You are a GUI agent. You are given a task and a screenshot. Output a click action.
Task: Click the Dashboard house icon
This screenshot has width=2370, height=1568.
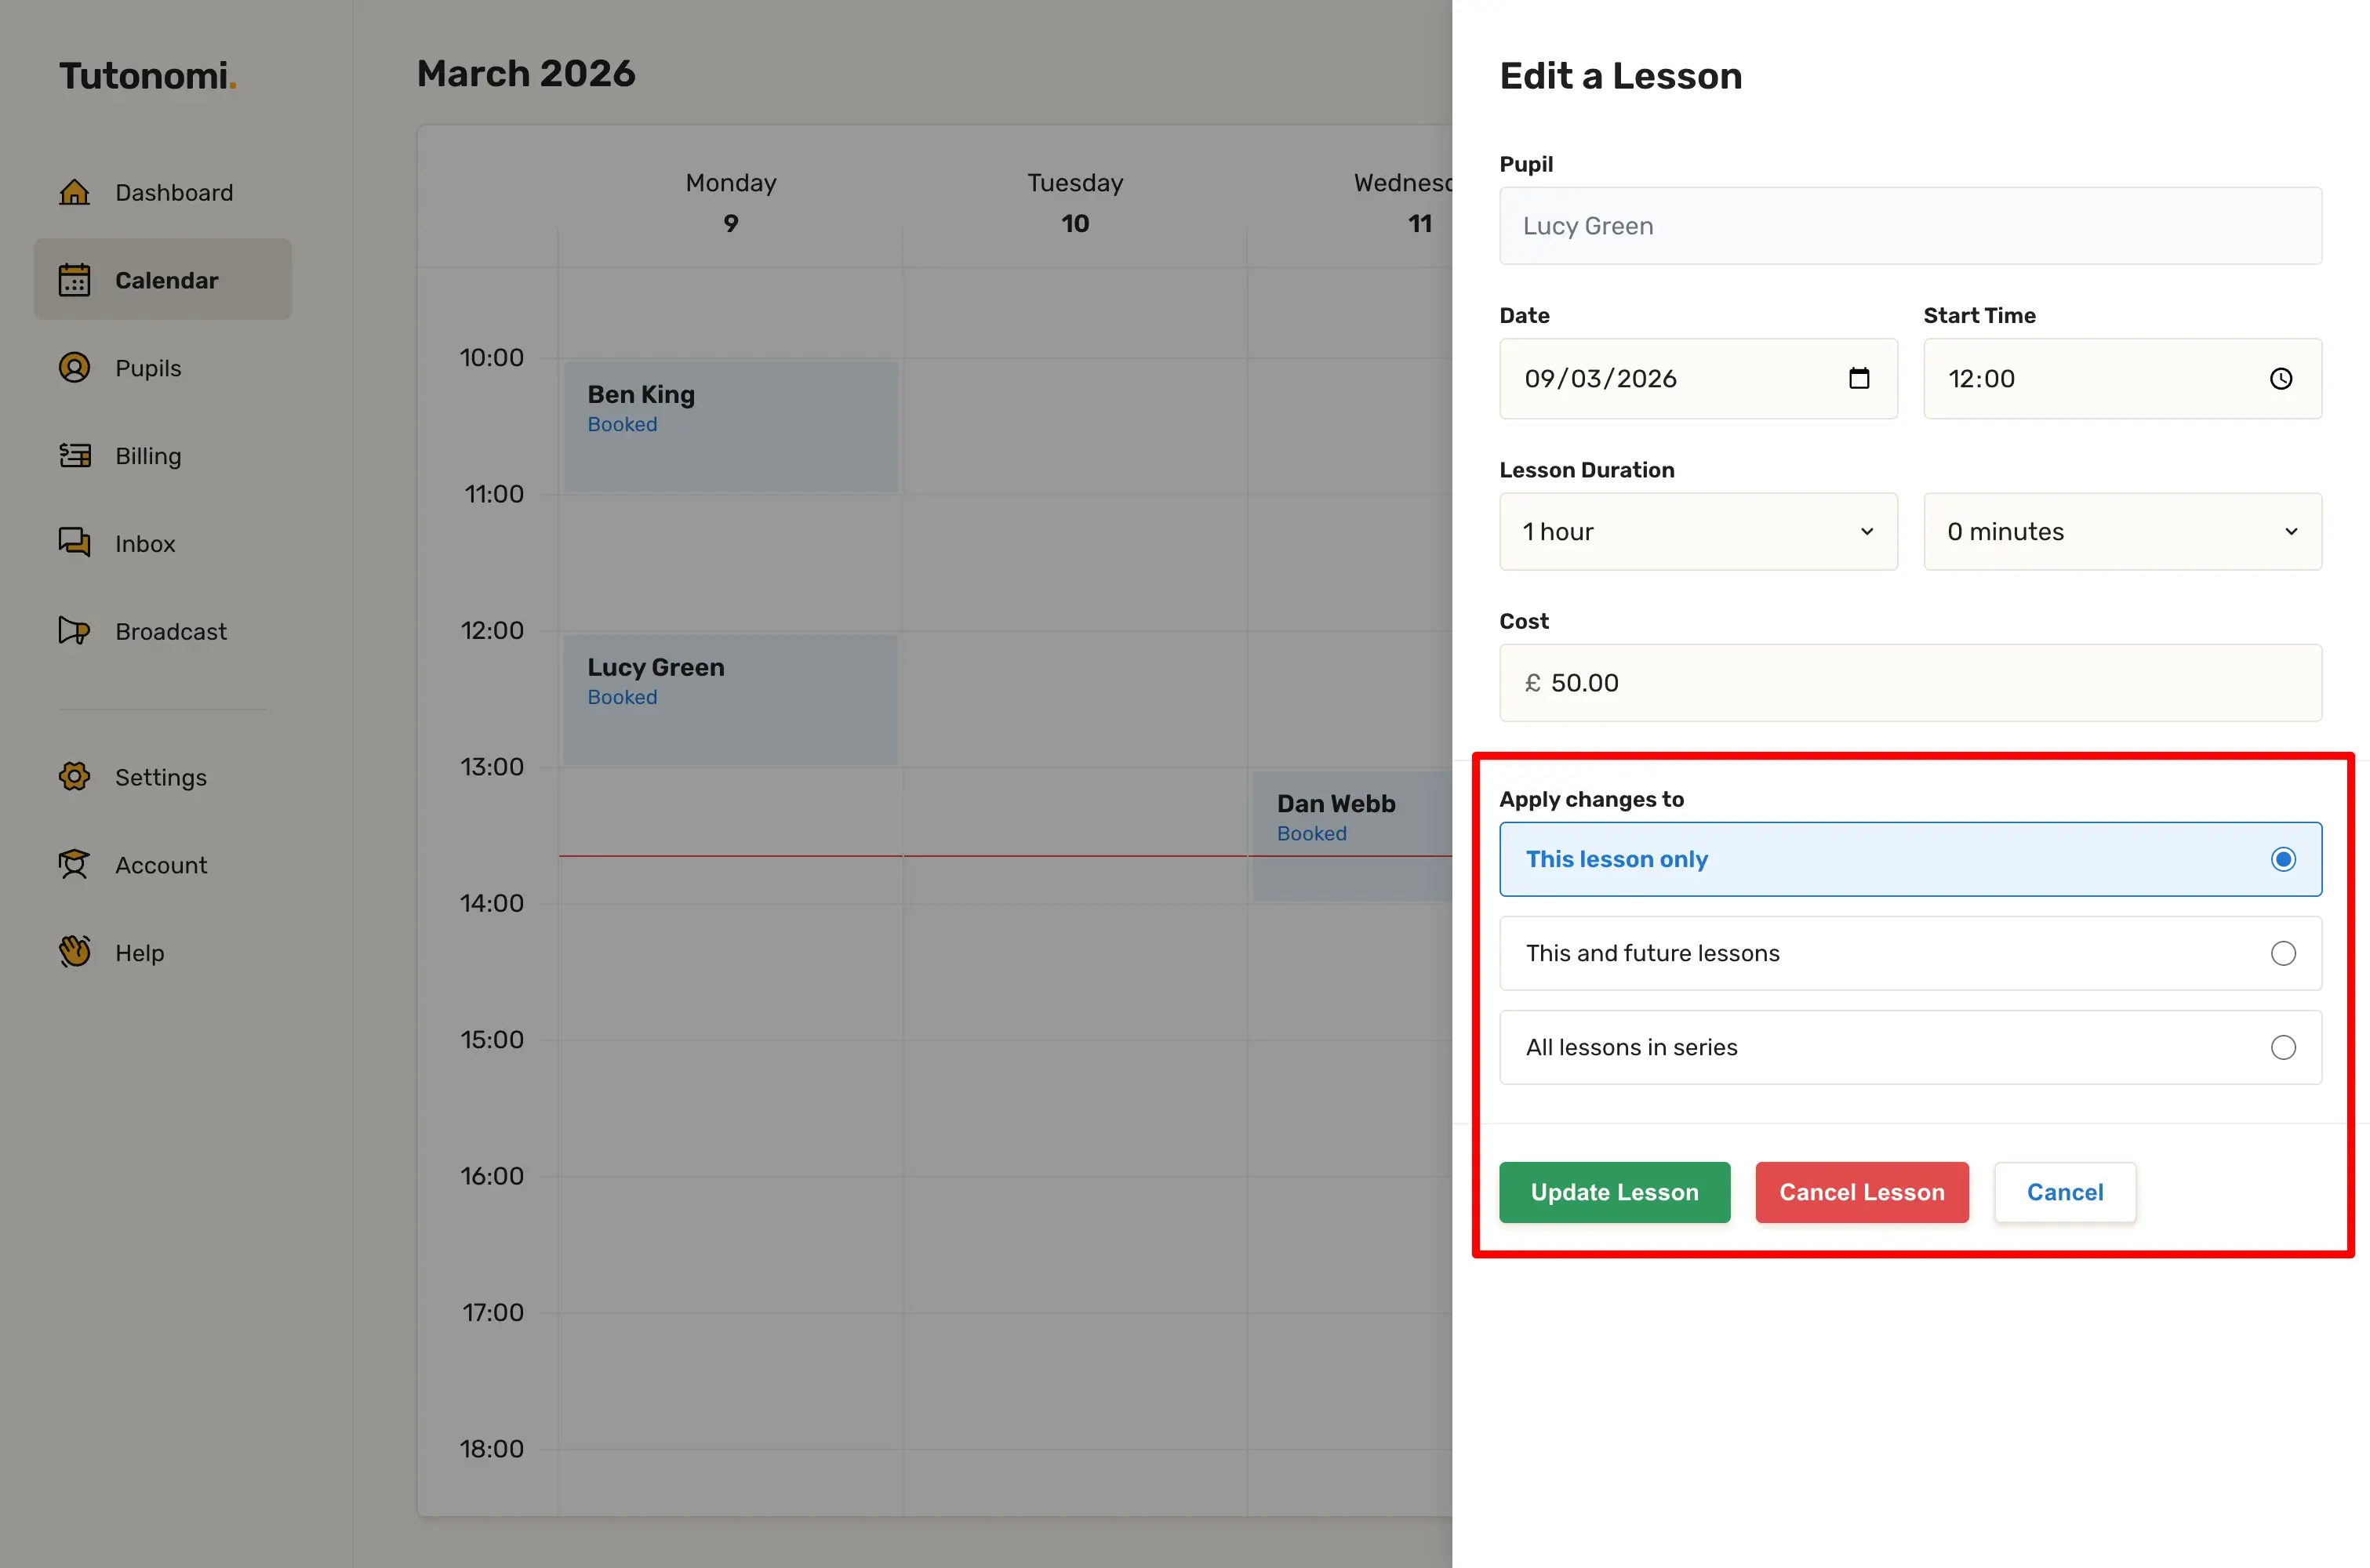click(74, 192)
